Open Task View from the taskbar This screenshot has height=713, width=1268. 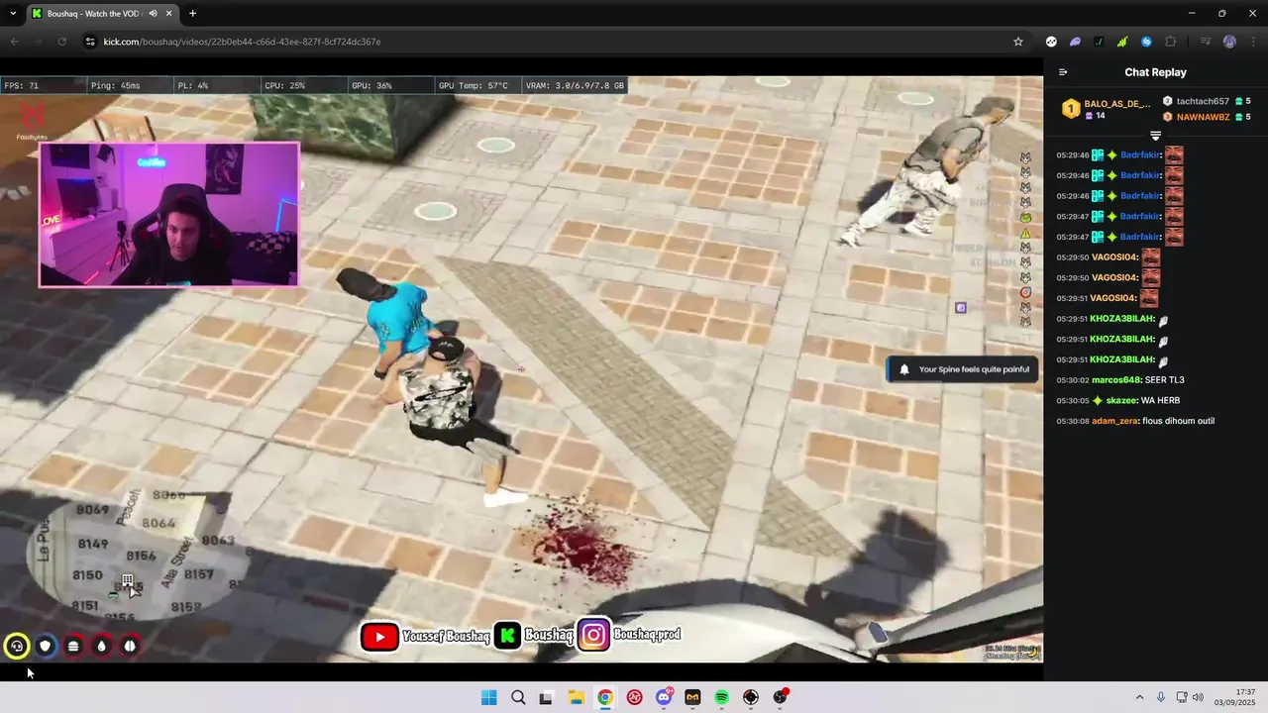546,697
